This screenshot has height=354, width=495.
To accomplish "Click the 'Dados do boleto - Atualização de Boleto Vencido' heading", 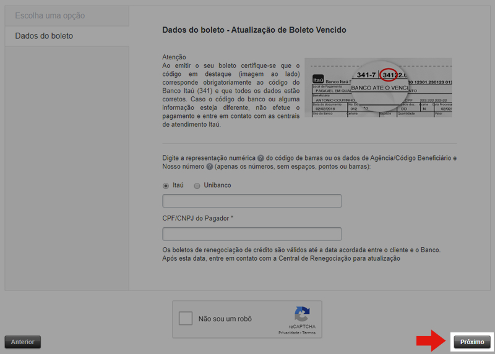I will pos(254,30).
